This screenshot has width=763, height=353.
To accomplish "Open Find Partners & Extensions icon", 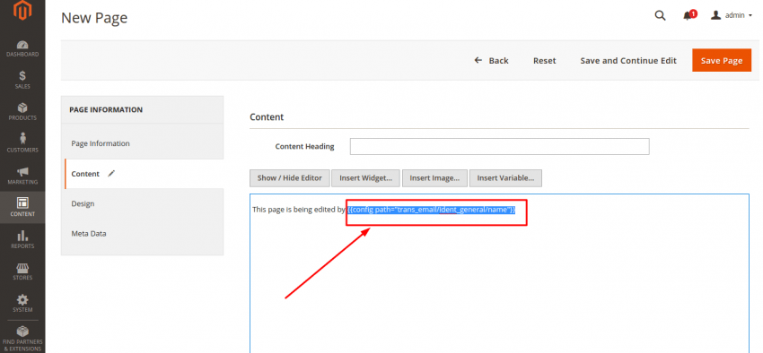I will (x=22, y=331).
